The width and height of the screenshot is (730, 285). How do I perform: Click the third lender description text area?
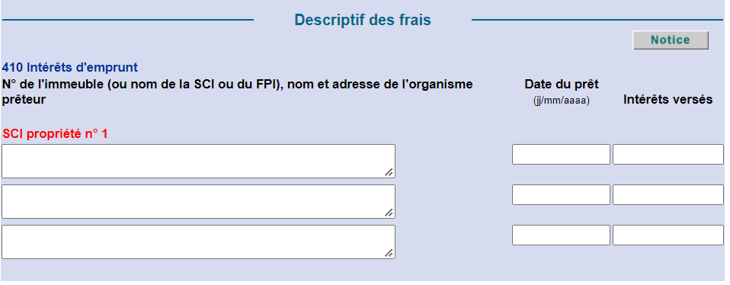pos(198,242)
